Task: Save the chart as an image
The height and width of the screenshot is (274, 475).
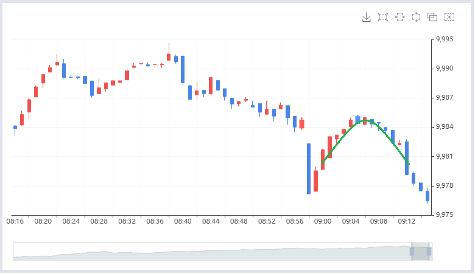Action: click(366, 17)
